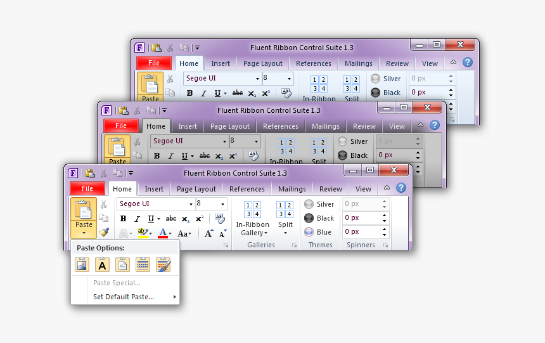
Task: Open Segoe UI font dropdown in middle window
Action: [x=224, y=141]
